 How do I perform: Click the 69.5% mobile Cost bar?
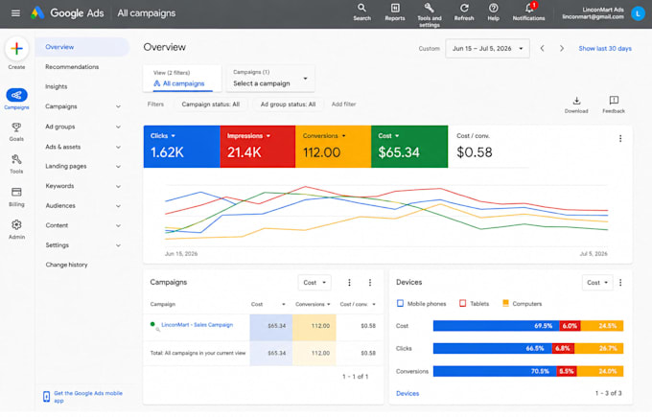click(496, 326)
